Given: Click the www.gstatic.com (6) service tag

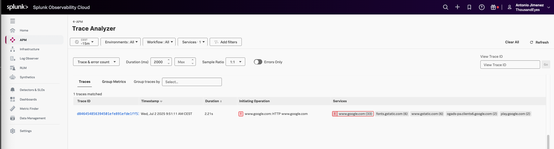Looking at the screenshot, I should point(427,114).
